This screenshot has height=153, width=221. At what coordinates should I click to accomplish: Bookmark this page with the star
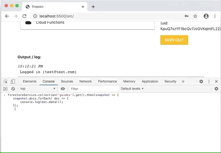[195, 16]
